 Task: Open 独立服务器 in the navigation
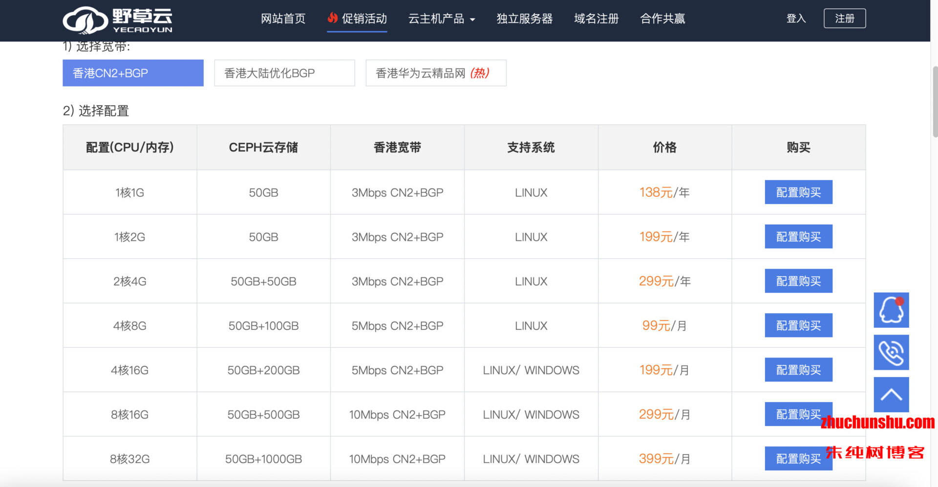[x=525, y=19]
